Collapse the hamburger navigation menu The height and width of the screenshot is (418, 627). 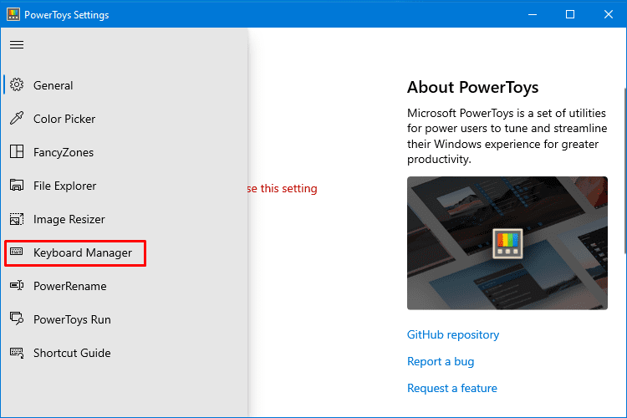coord(17,45)
